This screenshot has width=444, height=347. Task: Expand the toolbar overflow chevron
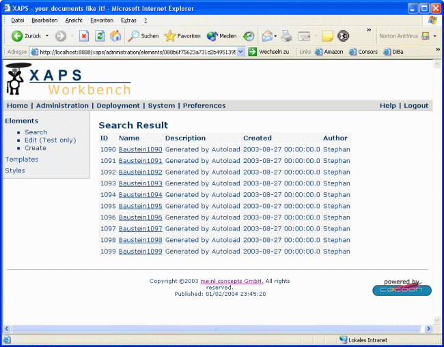pyautogui.click(x=369, y=30)
